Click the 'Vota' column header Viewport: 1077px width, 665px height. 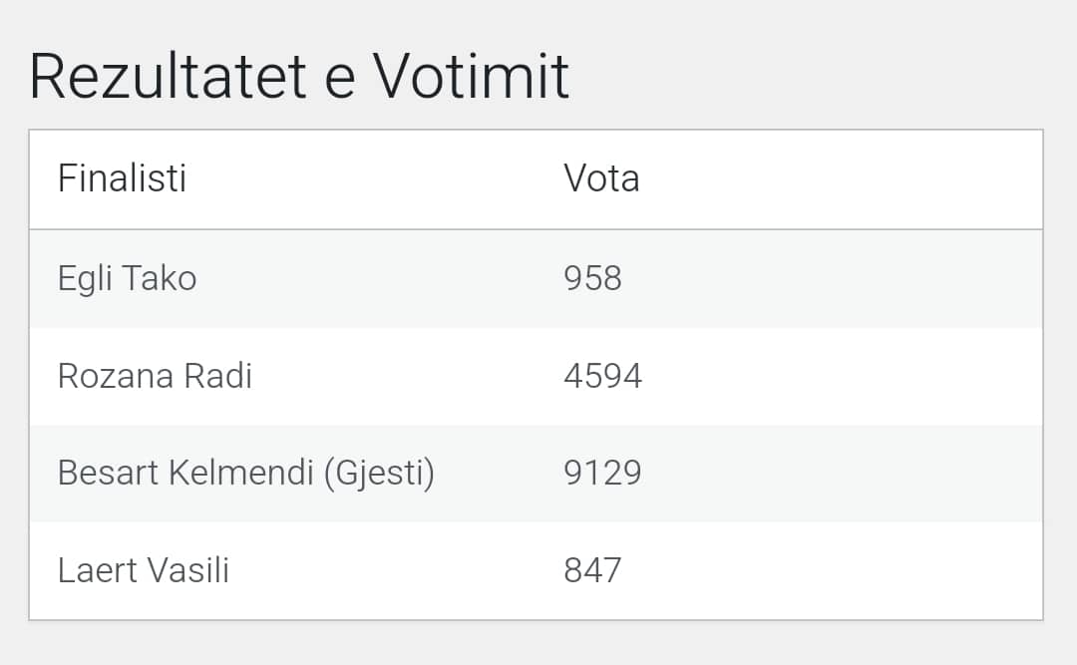pos(601,178)
